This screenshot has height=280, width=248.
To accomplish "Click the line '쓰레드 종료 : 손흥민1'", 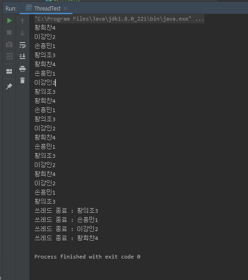I will click(x=66, y=220).
